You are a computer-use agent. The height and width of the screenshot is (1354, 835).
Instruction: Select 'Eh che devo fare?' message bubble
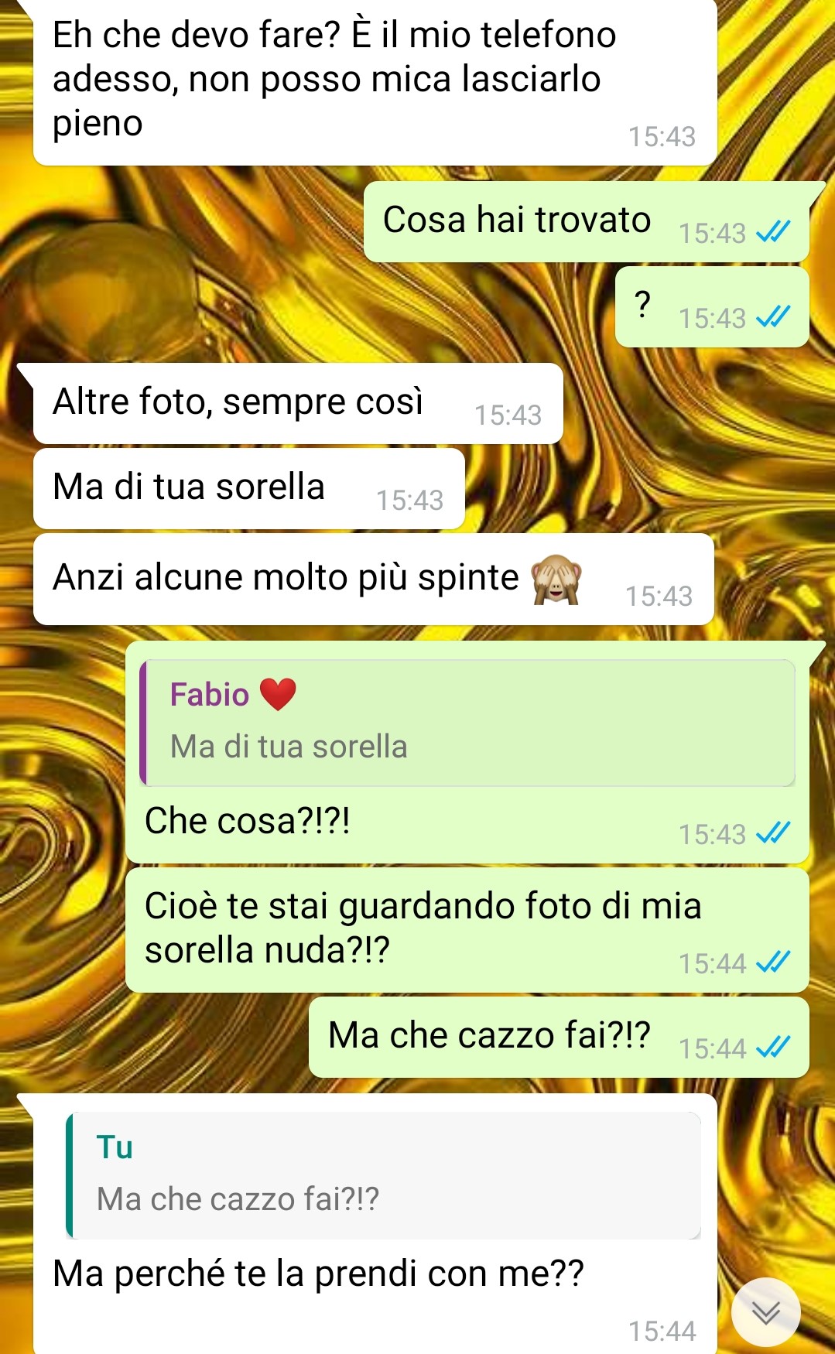375,81
